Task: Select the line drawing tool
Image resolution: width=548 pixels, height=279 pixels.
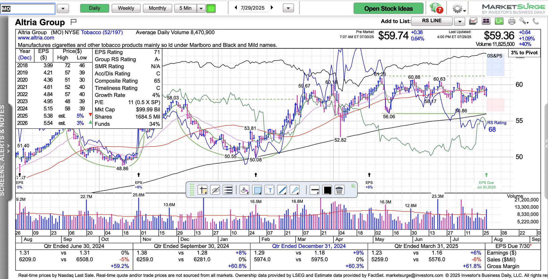Action: [282, 190]
